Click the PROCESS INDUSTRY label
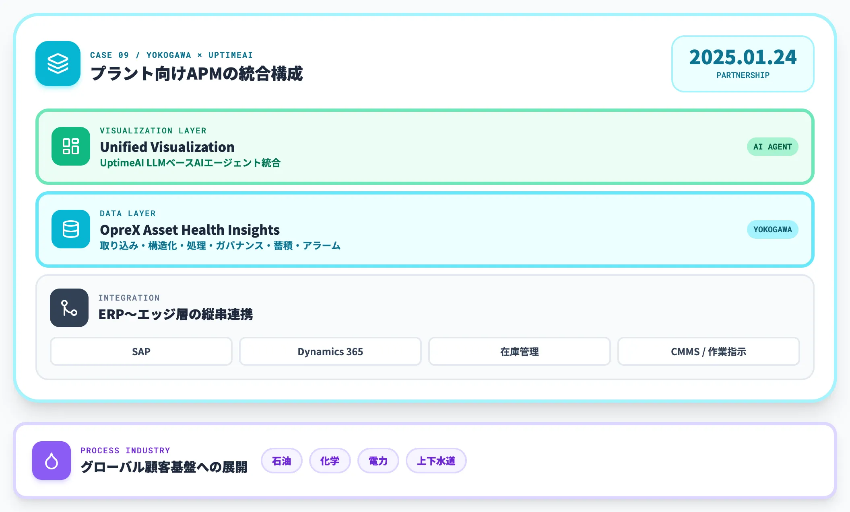This screenshot has width=850, height=512. 125,451
